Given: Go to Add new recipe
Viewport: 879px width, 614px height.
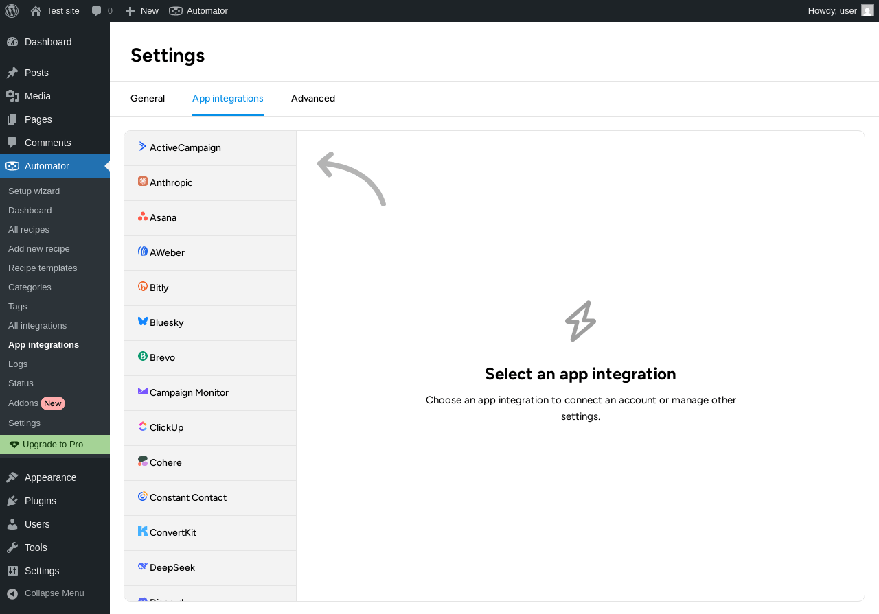Looking at the screenshot, I should coord(39,249).
